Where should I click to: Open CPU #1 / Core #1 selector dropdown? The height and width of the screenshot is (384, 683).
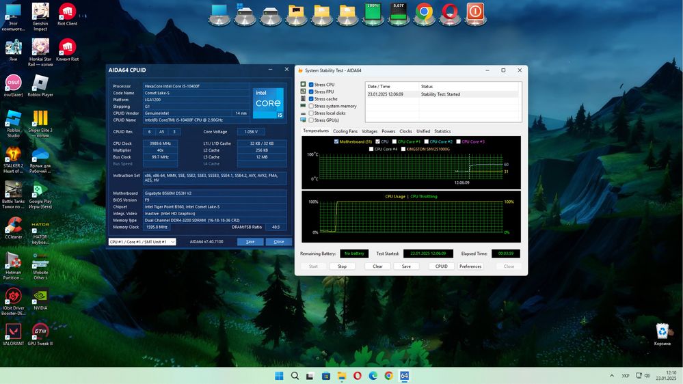tap(142, 242)
